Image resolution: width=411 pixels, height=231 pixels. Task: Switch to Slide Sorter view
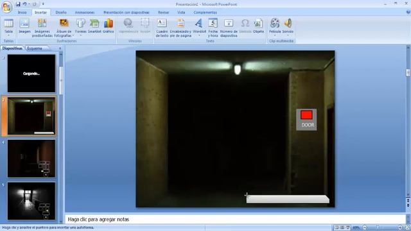(342, 228)
